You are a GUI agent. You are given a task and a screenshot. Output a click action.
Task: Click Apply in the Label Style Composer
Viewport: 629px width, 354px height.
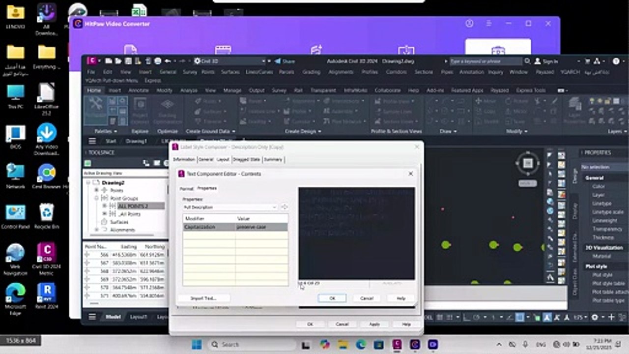[x=374, y=324]
